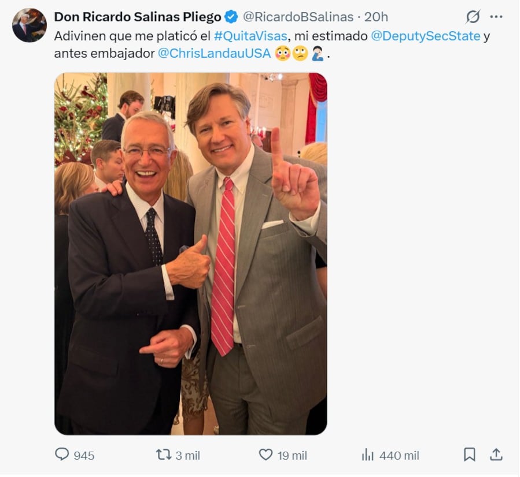Image resolution: width=520 pixels, height=477 pixels.
Task: Share the post using the share icon
Action: [496, 456]
